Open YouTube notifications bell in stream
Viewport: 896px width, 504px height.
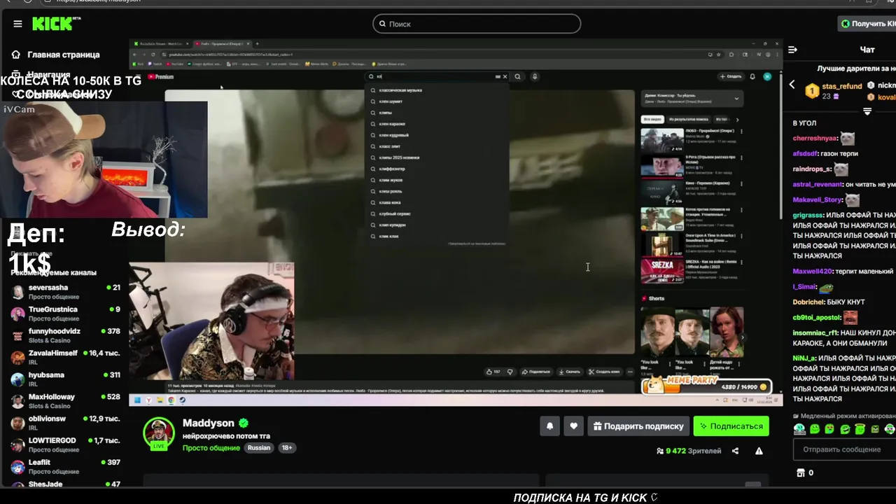tap(752, 76)
